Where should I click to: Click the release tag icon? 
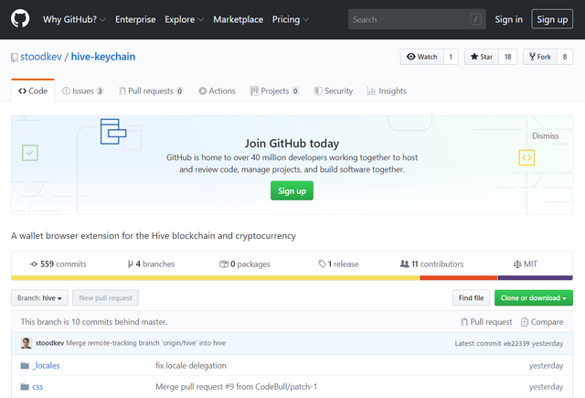click(322, 264)
